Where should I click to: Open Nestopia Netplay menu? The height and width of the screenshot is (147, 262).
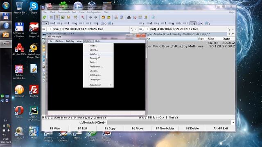coord(70,41)
